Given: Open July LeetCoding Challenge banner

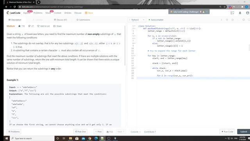Looking at the screenshot, I should click(189, 12).
